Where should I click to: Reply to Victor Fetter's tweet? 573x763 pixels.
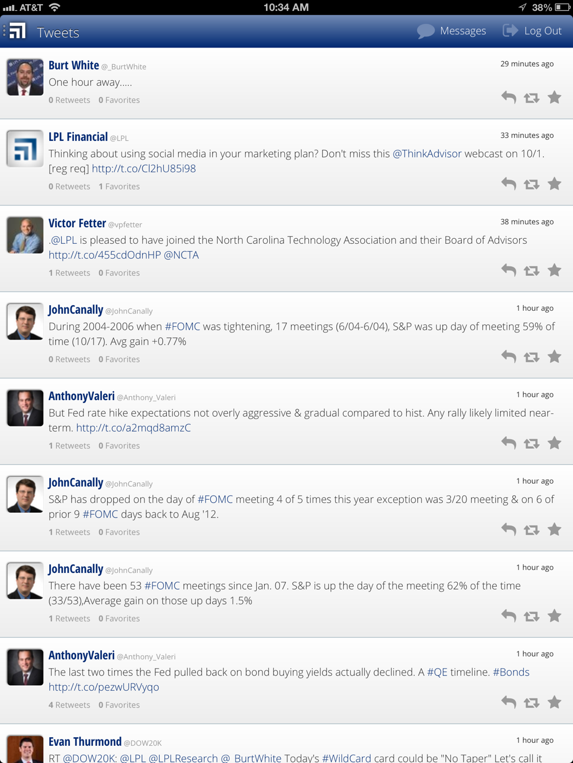pyautogui.click(x=508, y=270)
